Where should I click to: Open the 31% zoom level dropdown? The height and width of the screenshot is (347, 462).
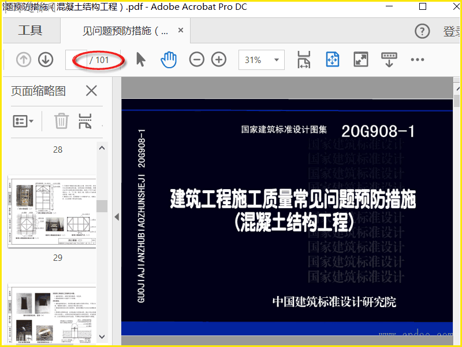point(262,60)
